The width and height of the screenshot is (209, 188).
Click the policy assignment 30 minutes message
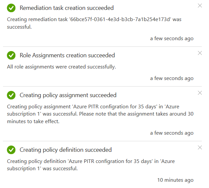(100, 114)
